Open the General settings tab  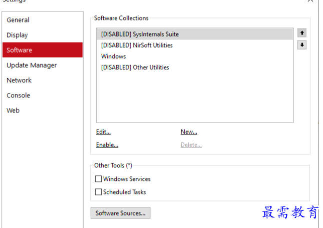click(18, 20)
